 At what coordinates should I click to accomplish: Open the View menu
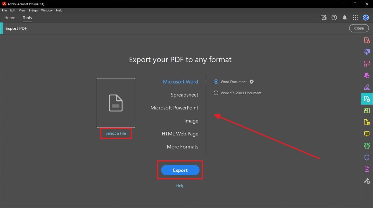click(22, 10)
